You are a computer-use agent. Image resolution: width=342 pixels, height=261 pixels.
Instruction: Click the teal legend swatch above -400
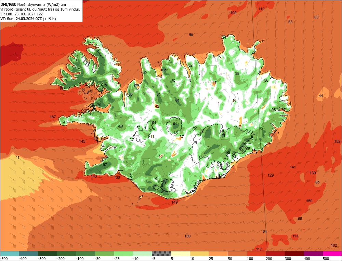point(28,253)
